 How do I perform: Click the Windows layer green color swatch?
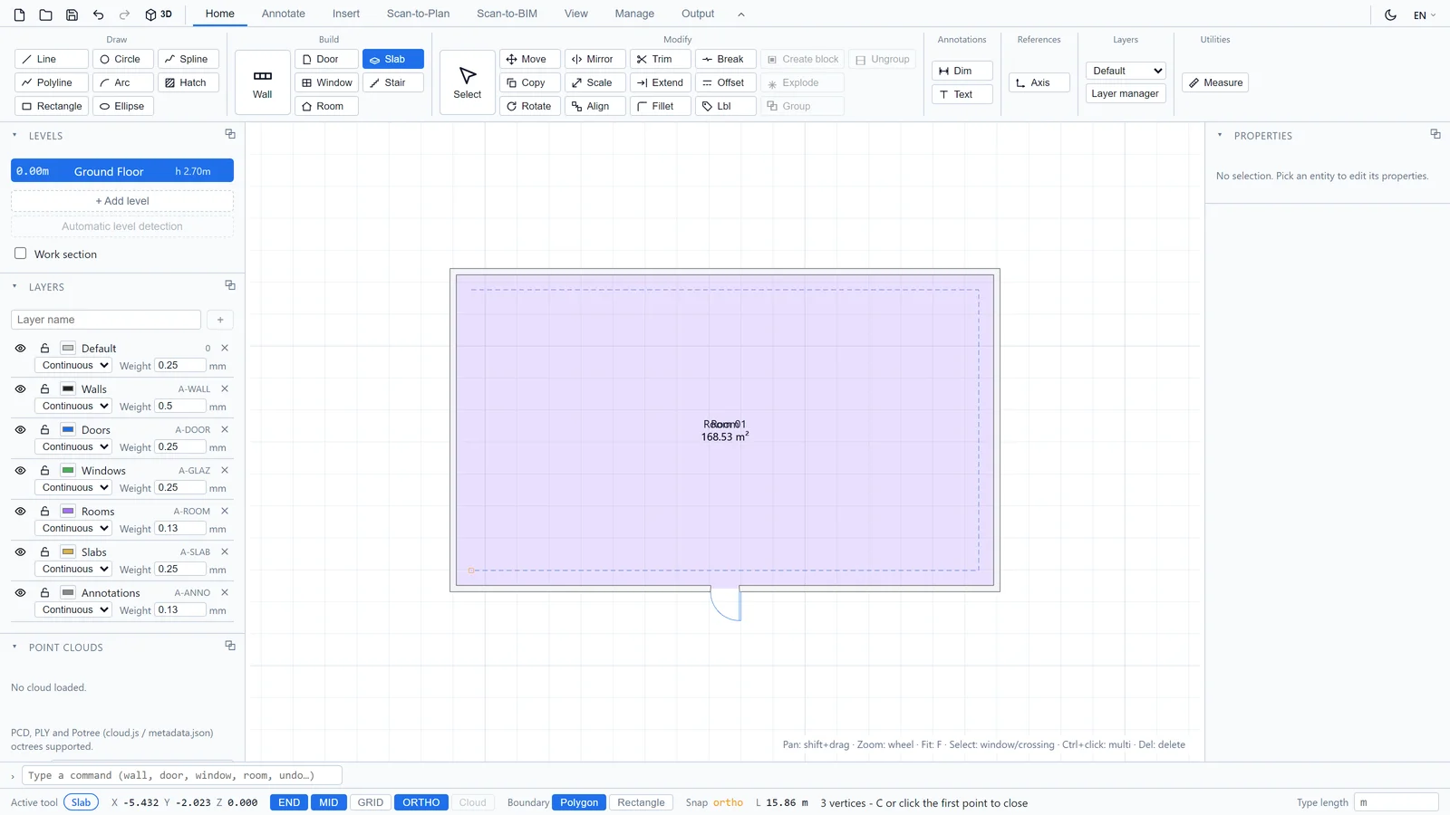click(x=68, y=470)
